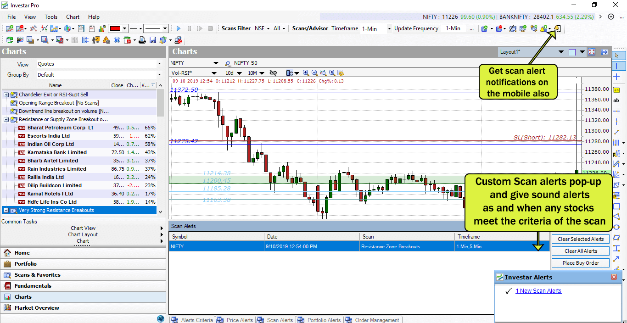627x323 pixels.
Task: Click the symbol search magnifier next to NIFTY
Action: pos(228,63)
